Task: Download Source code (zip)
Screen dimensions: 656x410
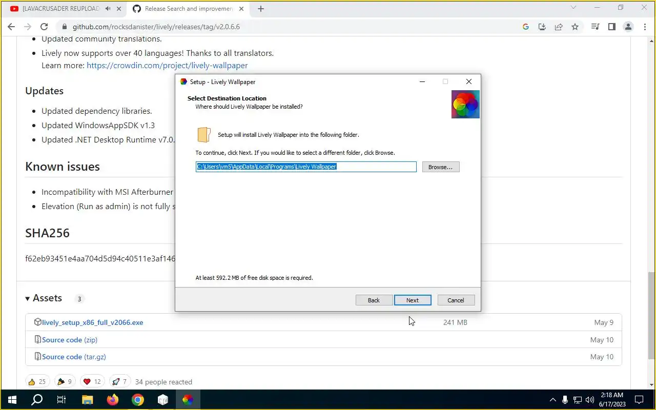Action: tap(70, 340)
